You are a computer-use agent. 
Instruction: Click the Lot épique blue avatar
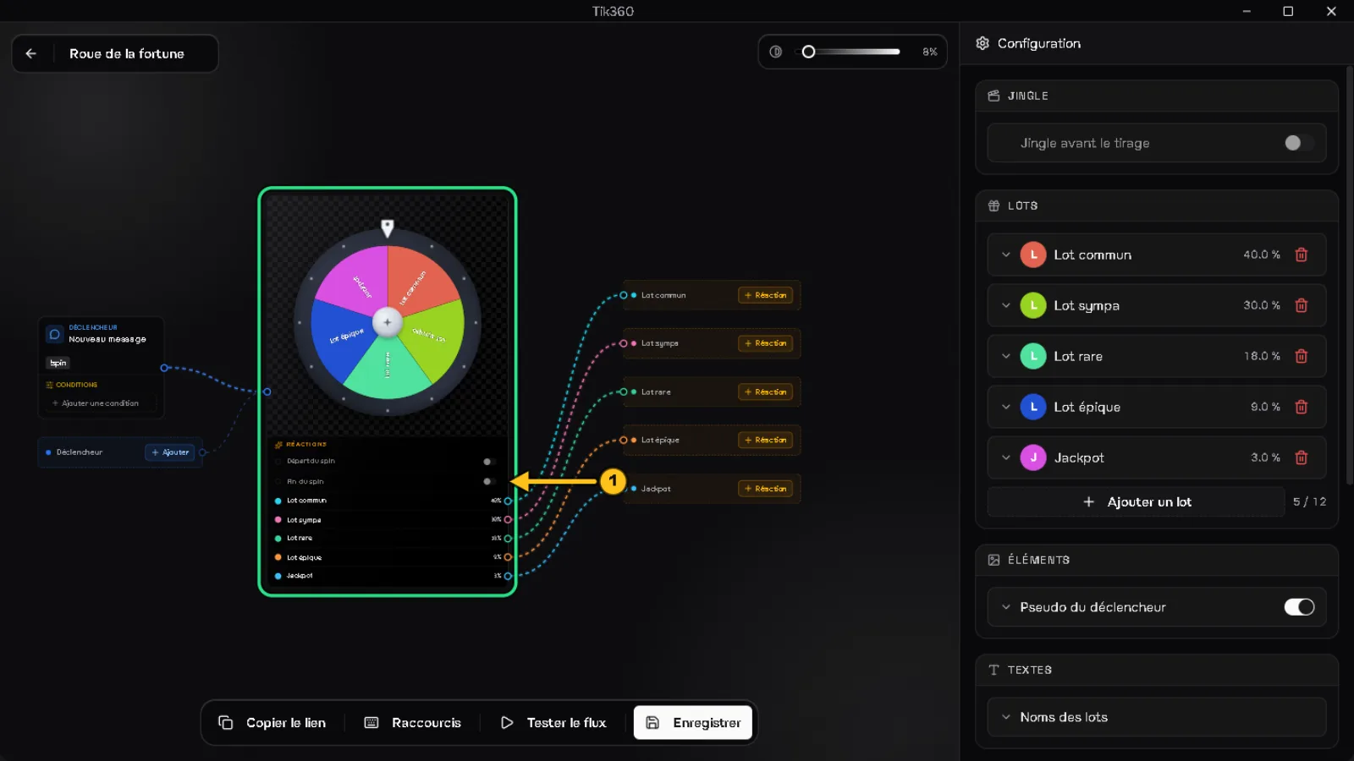pyautogui.click(x=1033, y=407)
